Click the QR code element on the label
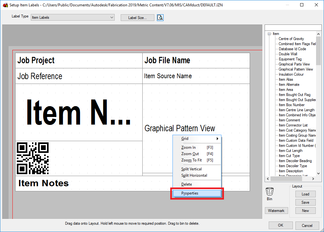Image resolution: width=324 pixels, height=232 pixels. click(33, 158)
